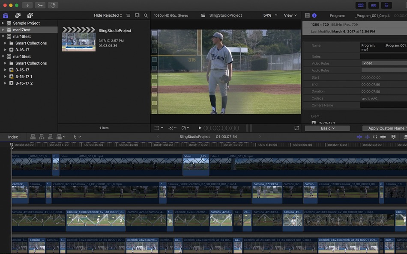Open Photos and Audio sidebar

tap(18, 15)
